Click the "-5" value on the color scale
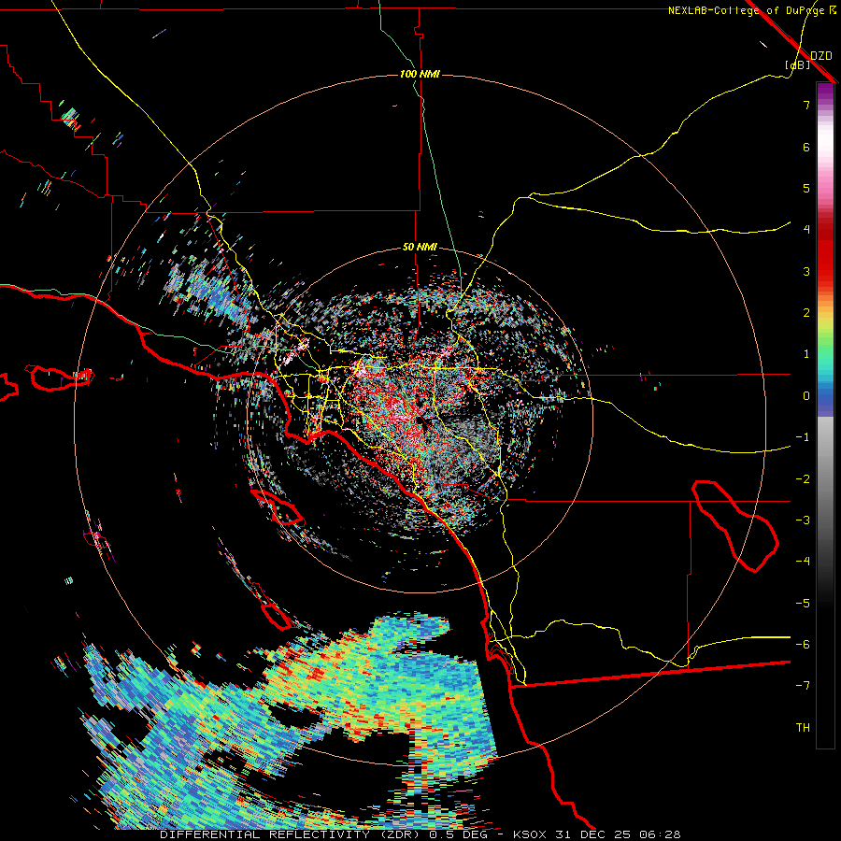 click(803, 604)
